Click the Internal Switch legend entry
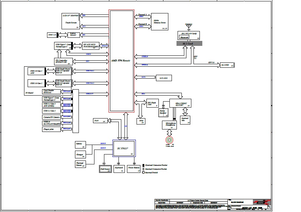 coord(150,172)
